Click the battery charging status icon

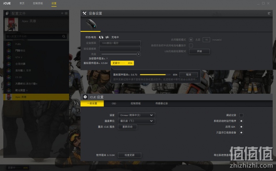click(107, 37)
